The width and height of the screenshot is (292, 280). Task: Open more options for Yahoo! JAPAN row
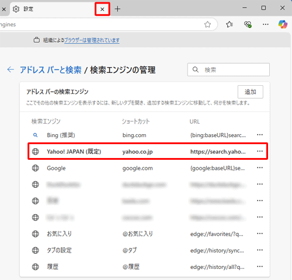[x=260, y=151]
